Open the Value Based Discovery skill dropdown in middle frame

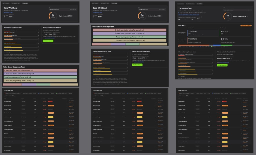pos(152,10)
